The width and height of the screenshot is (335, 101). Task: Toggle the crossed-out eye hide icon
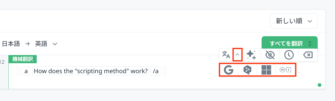270,55
